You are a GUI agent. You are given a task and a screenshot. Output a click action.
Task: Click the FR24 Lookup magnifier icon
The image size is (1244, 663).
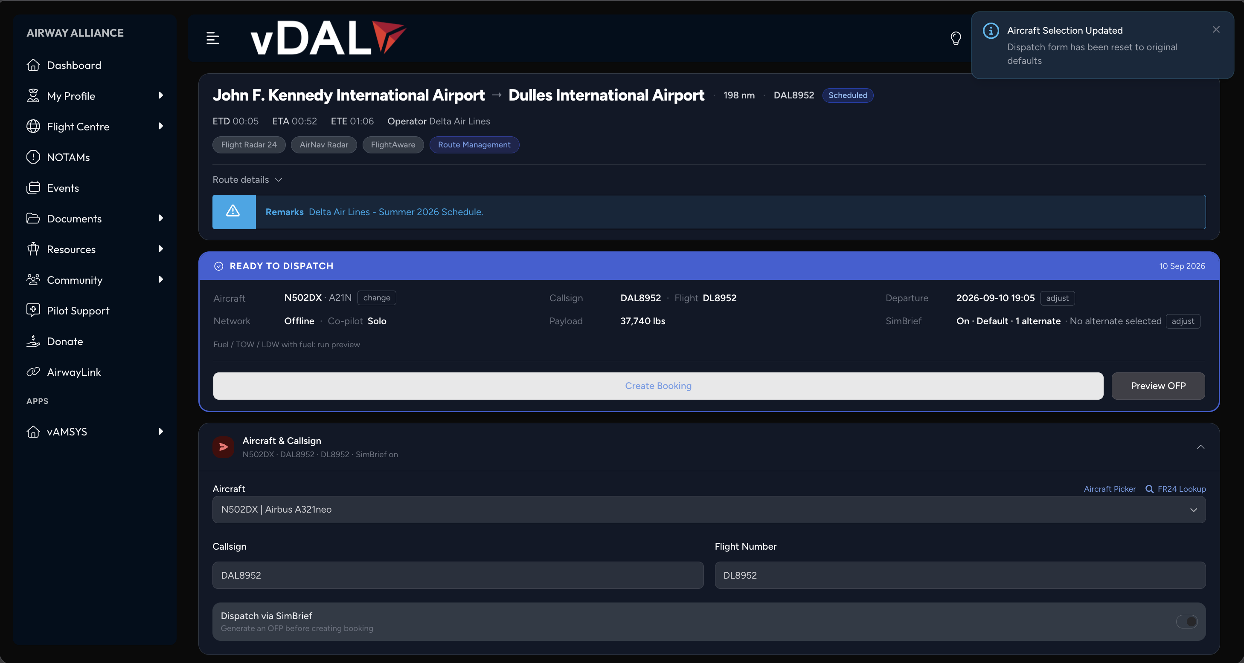click(1149, 489)
